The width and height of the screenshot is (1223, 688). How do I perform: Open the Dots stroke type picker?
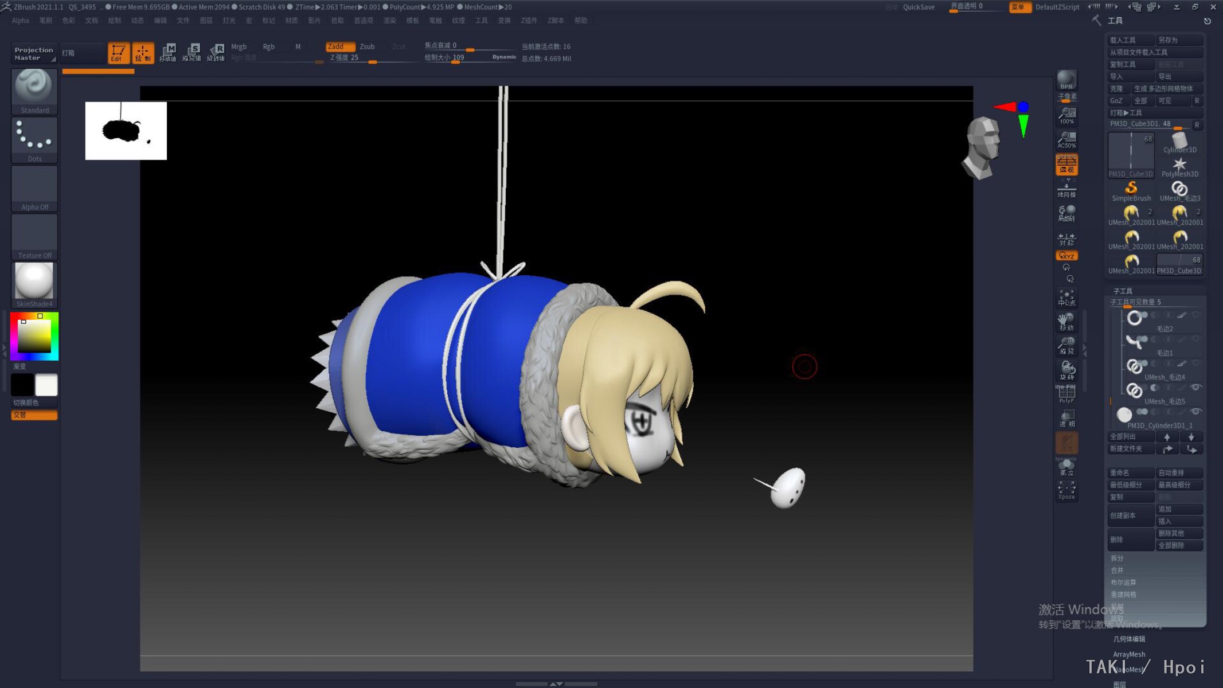click(34, 140)
